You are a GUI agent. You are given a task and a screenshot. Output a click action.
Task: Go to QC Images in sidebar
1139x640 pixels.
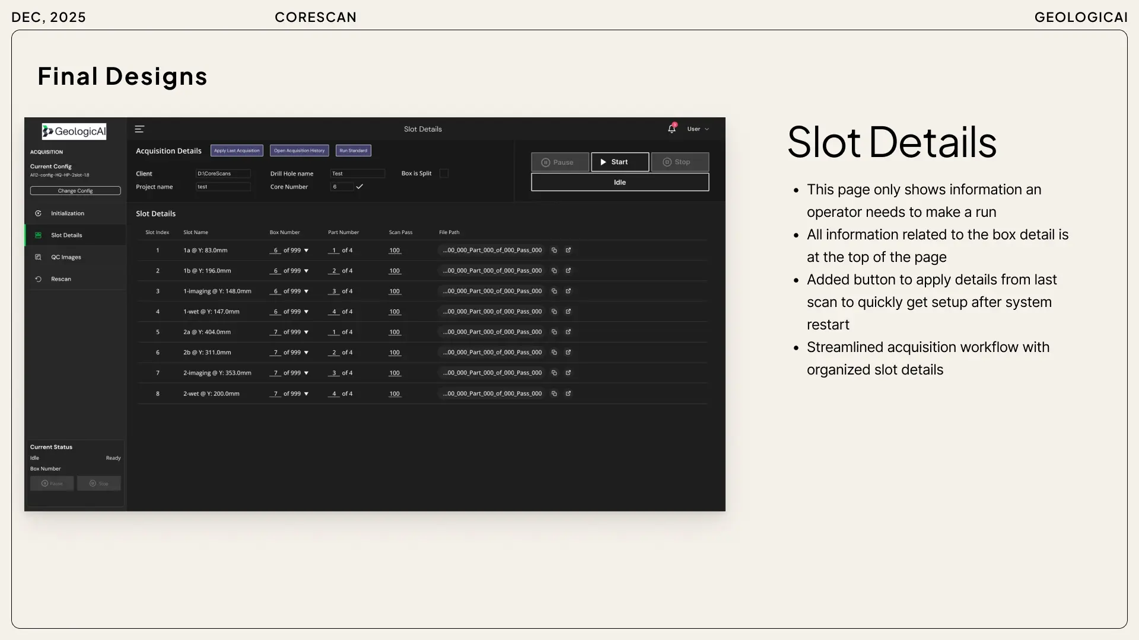tap(66, 257)
